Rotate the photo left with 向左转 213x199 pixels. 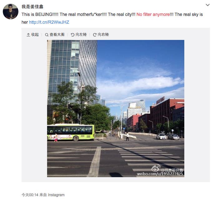click(x=81, y=35)
